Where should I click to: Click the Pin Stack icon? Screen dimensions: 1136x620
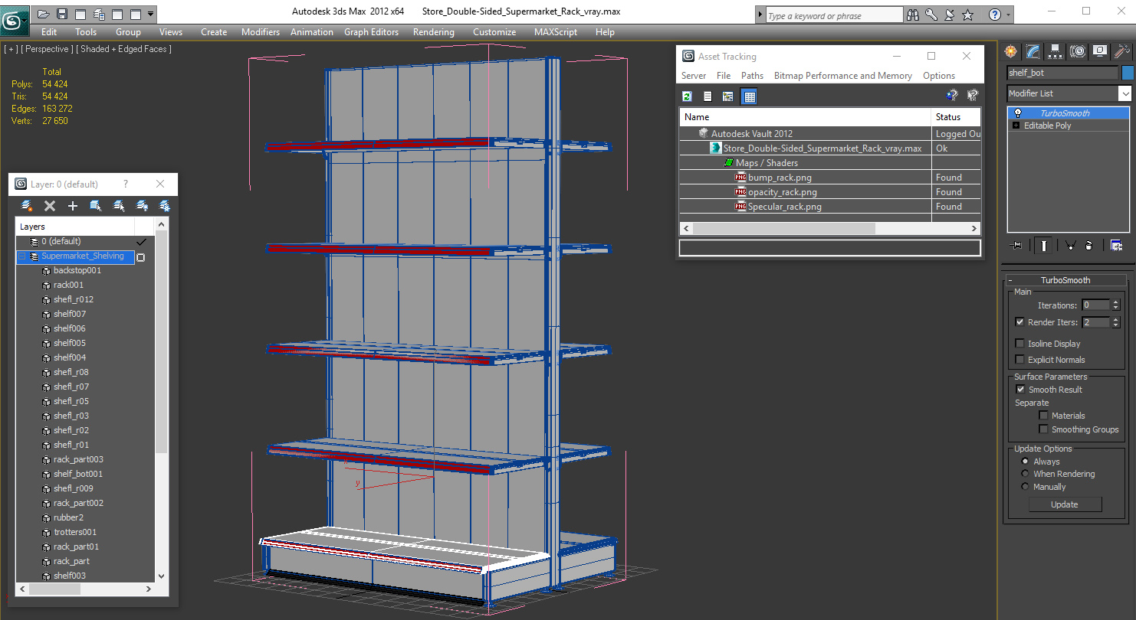1017,246
